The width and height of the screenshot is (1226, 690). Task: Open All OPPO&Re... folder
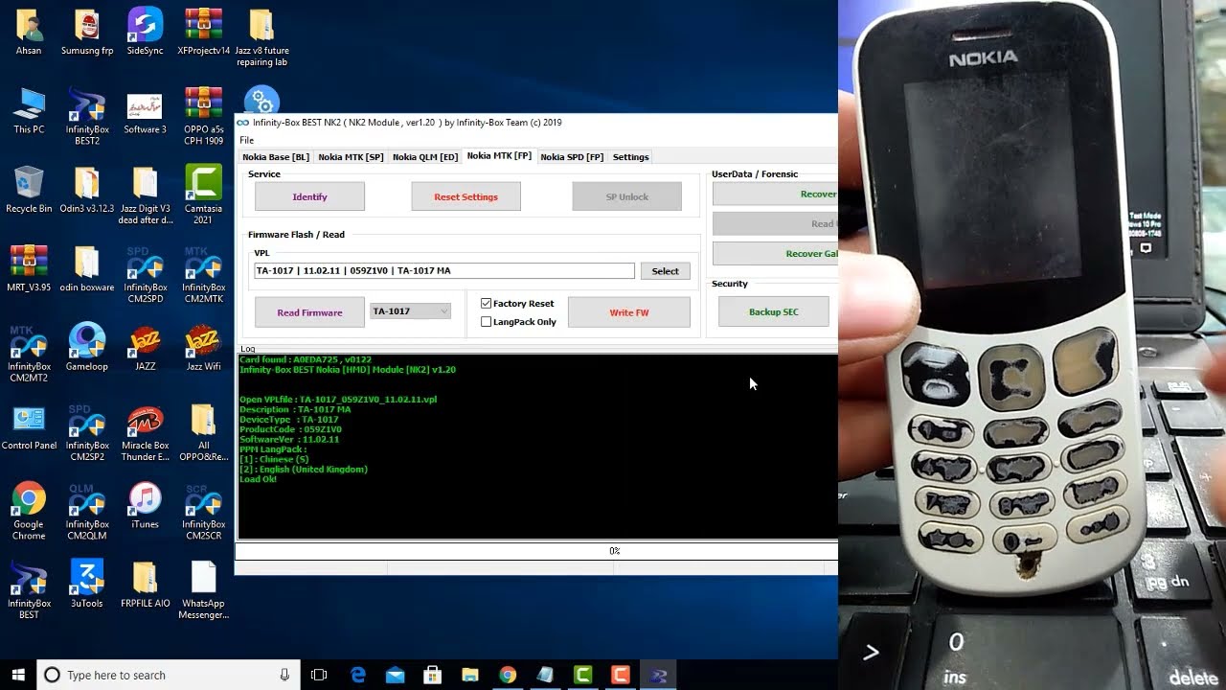pyautogui.click(x=203, y=431)
